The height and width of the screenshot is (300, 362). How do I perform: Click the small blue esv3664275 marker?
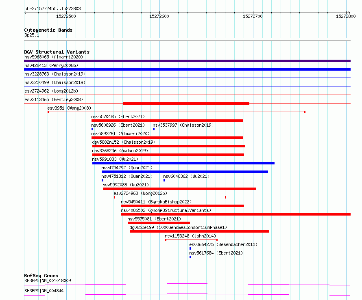[190, 248]
